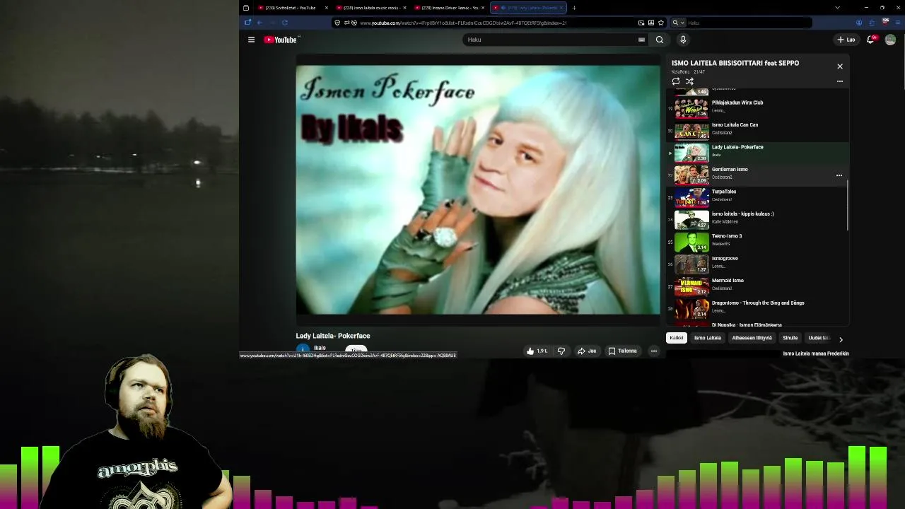Image resolution: width=905 pixels, height=509 pixels.
Task: Play TurpaTales from the playlist
Action: click(x=757, y=197)
